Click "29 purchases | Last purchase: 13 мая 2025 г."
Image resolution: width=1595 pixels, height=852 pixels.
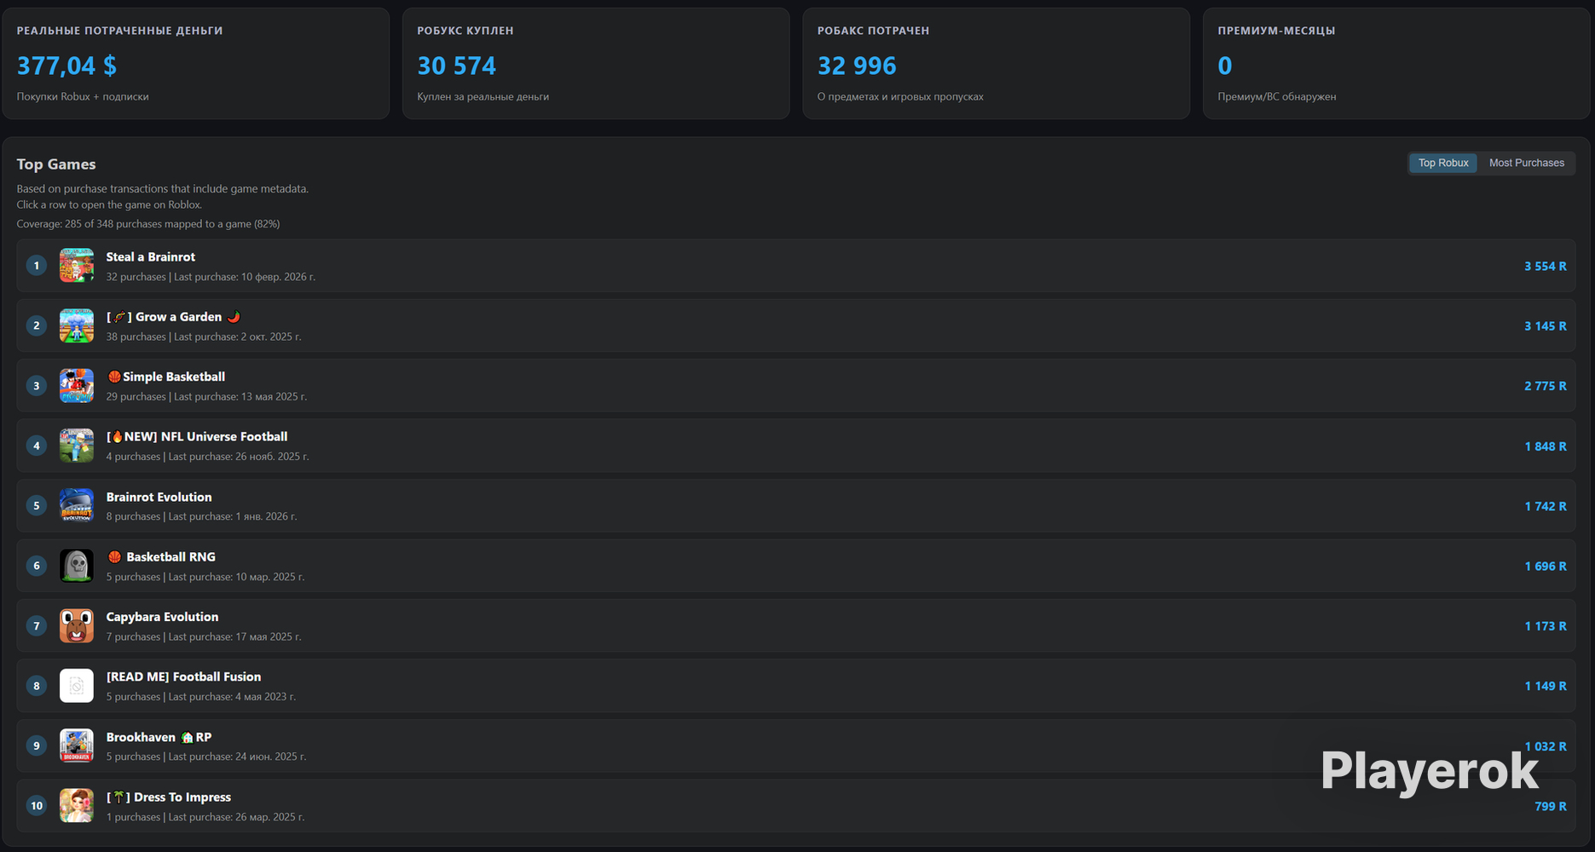tap(206, 397)
